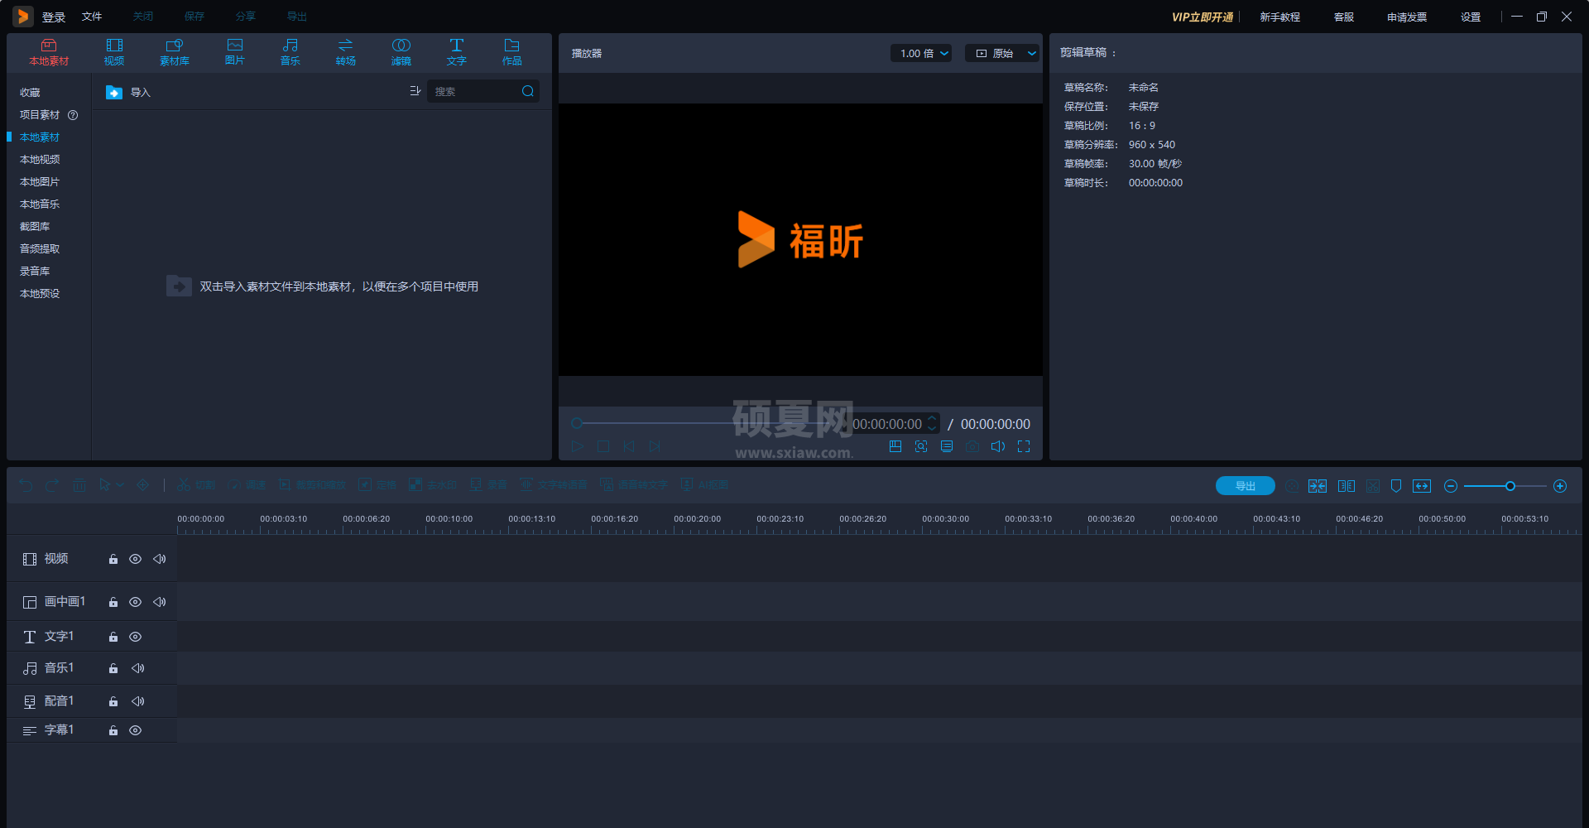
Task: Click the sort list icon beside search
Action: coord(415,91)
